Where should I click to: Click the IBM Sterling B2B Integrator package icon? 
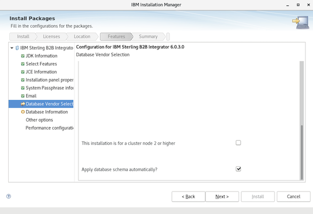(x=17, y=48)
